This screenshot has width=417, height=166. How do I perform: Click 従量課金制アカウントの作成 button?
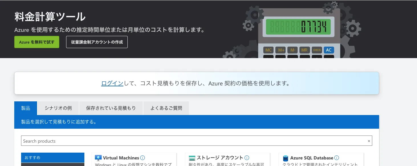[97, 42]
